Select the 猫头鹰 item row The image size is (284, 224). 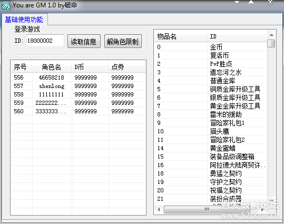pyautogui.click(x=211, y=131)
